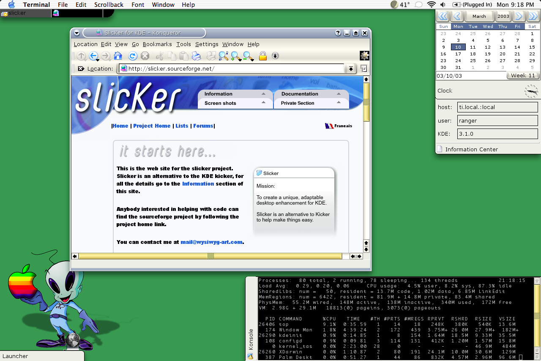This screenshot has width=541, height=361.
Task: Open the Bookmarks menu in Konqueror
Action: (x=157, y=44)
